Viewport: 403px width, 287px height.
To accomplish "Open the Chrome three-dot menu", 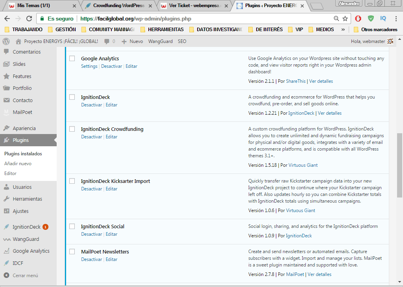I will pyautogui.click(x=396, y=19).
